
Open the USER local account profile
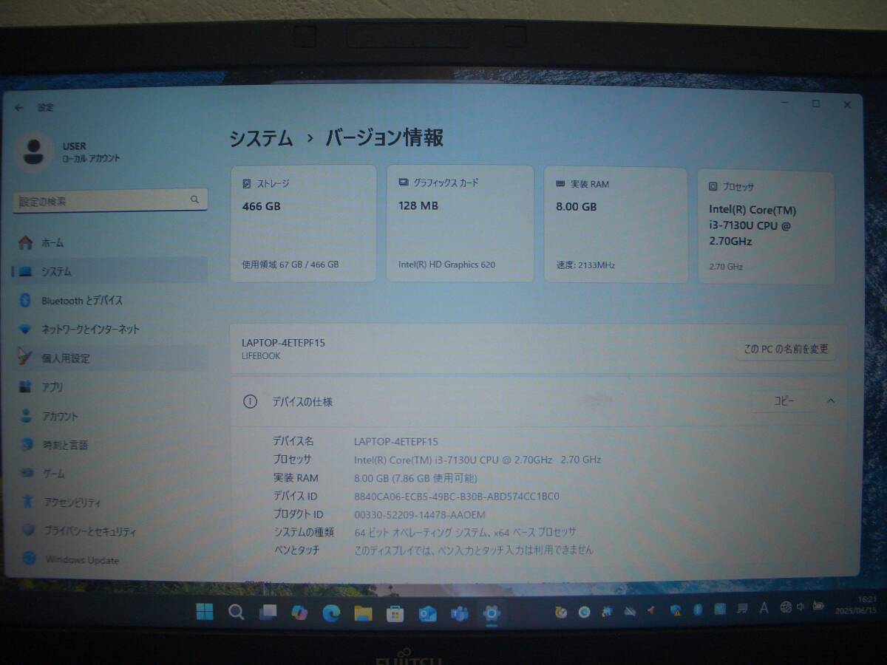70,152
